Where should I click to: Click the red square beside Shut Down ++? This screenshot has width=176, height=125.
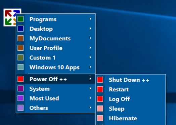point(100,80)
